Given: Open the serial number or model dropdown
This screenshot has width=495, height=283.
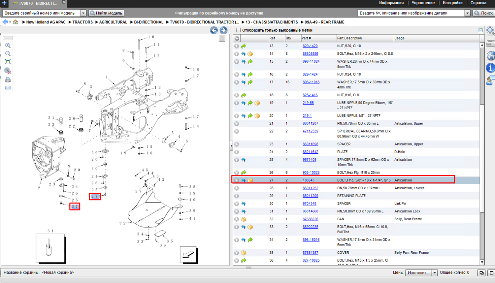Looking at the screenshot, I should coord(83,13).
